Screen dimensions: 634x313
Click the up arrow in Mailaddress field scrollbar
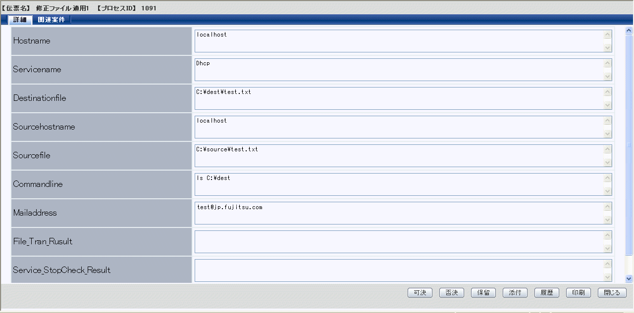click(608, 207)
